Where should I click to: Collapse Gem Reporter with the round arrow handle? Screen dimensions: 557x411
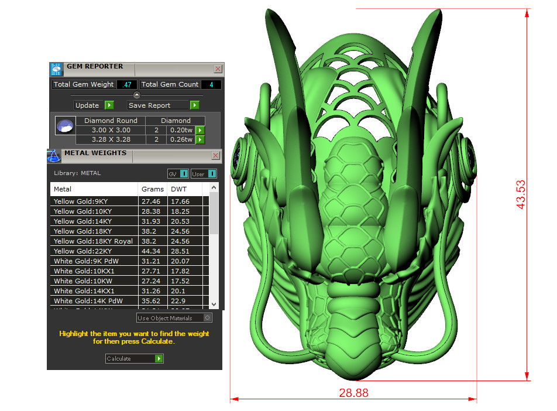click(x=136, y=95)
